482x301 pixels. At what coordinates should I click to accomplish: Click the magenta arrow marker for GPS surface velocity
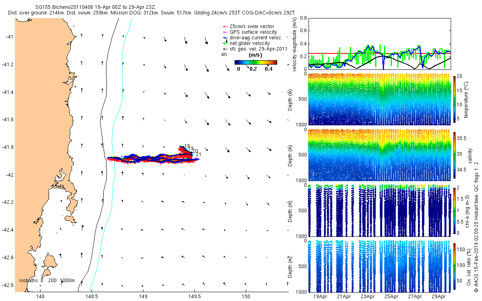tap(225, 32)
